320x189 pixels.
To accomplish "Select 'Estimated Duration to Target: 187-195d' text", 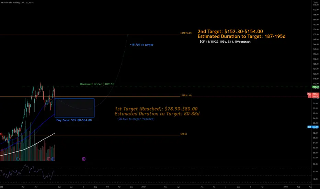I will (x=241, y=36).
